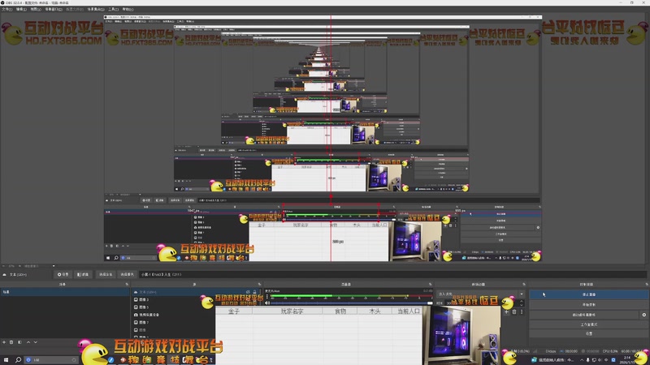Add a new scene with the plus icon
Viewport: 650px width, 365px height.
click(4, 342)
